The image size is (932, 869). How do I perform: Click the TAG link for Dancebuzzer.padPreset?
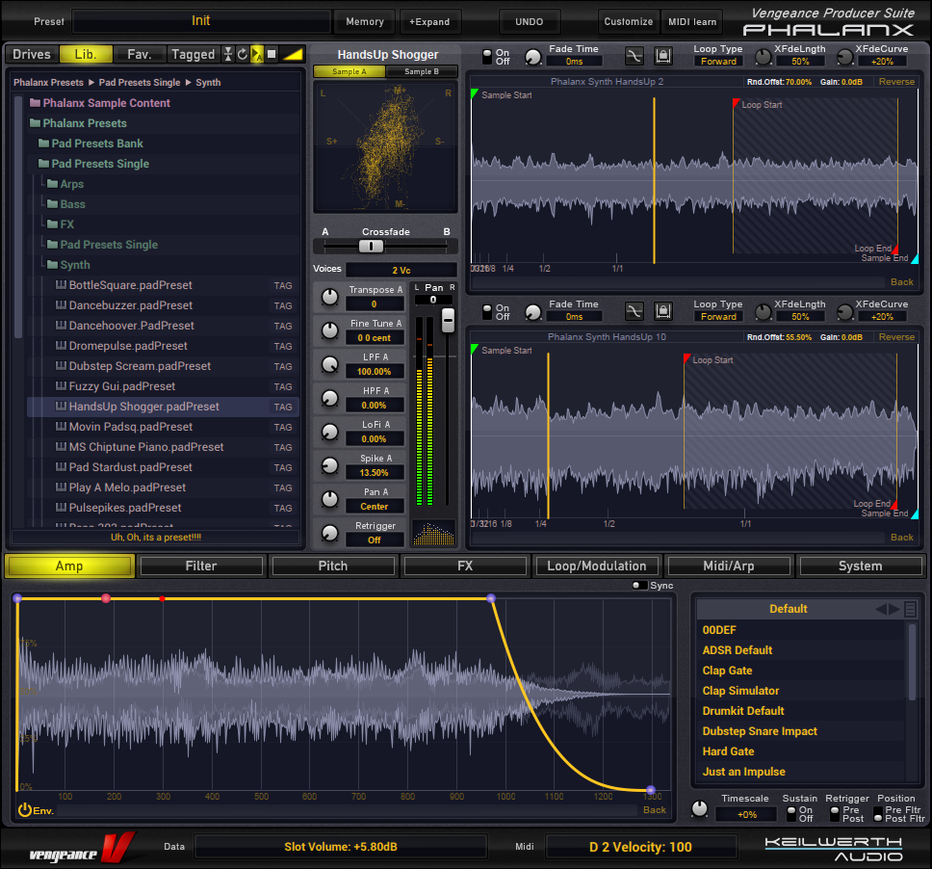(x=283, y=305)
